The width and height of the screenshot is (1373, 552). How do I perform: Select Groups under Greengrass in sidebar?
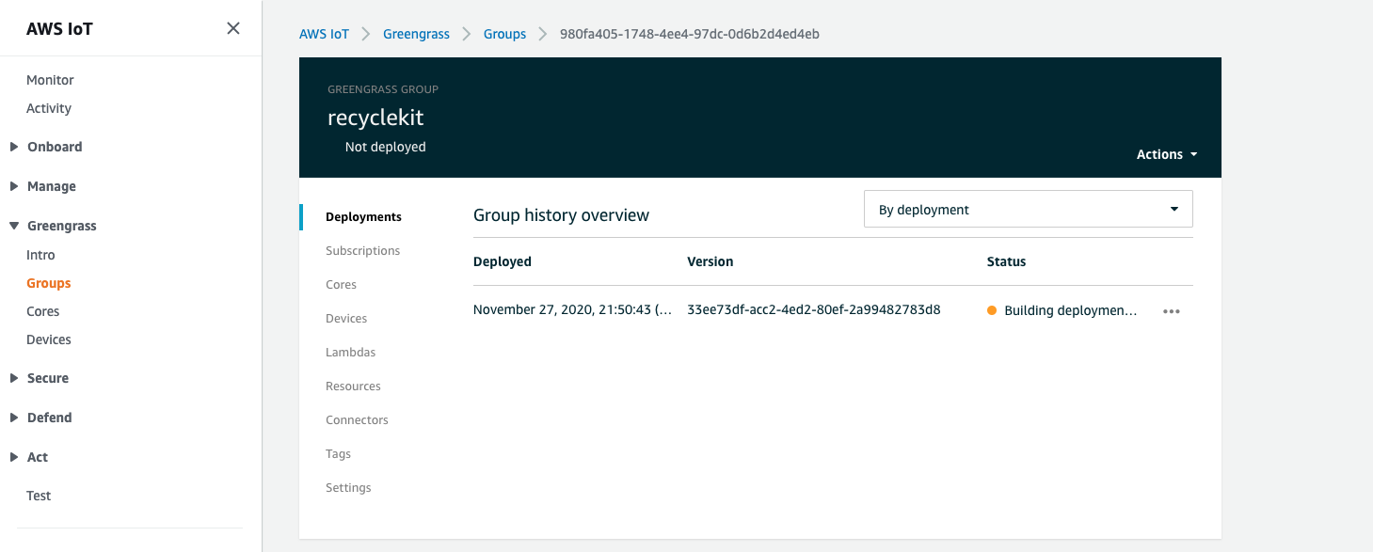pos(49,283)
